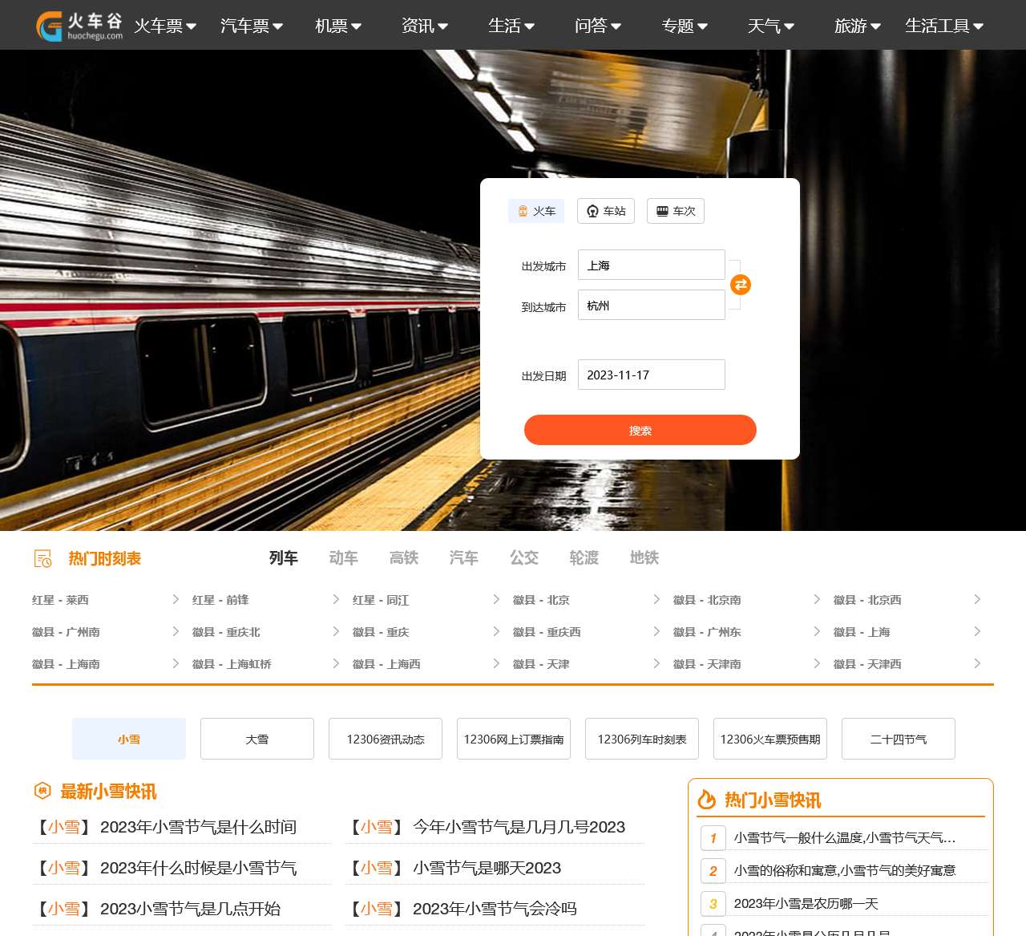This screenshot has height=936, width=1026.
Task: Click the 热门时刻表 clock icon
Action: [x=42, y=558]
